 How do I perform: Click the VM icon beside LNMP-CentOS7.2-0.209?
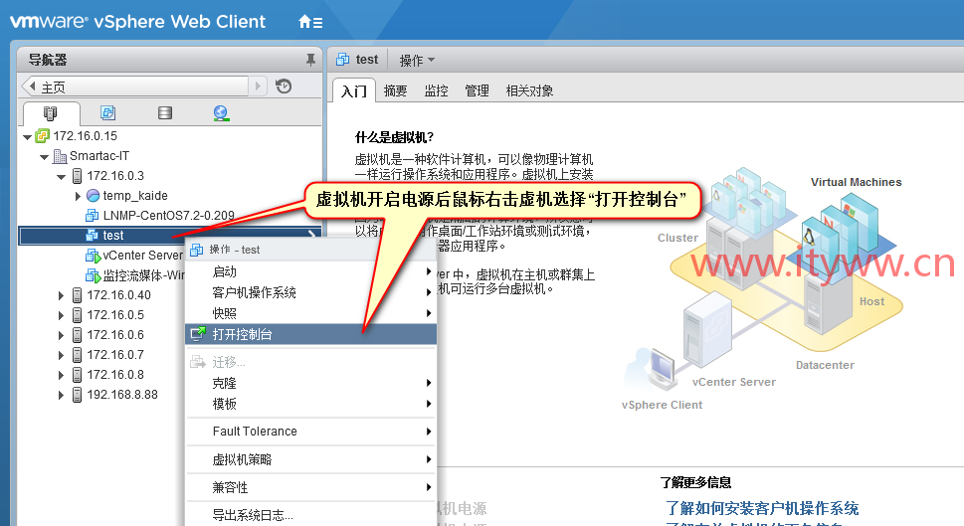click(x=93, y=215)
